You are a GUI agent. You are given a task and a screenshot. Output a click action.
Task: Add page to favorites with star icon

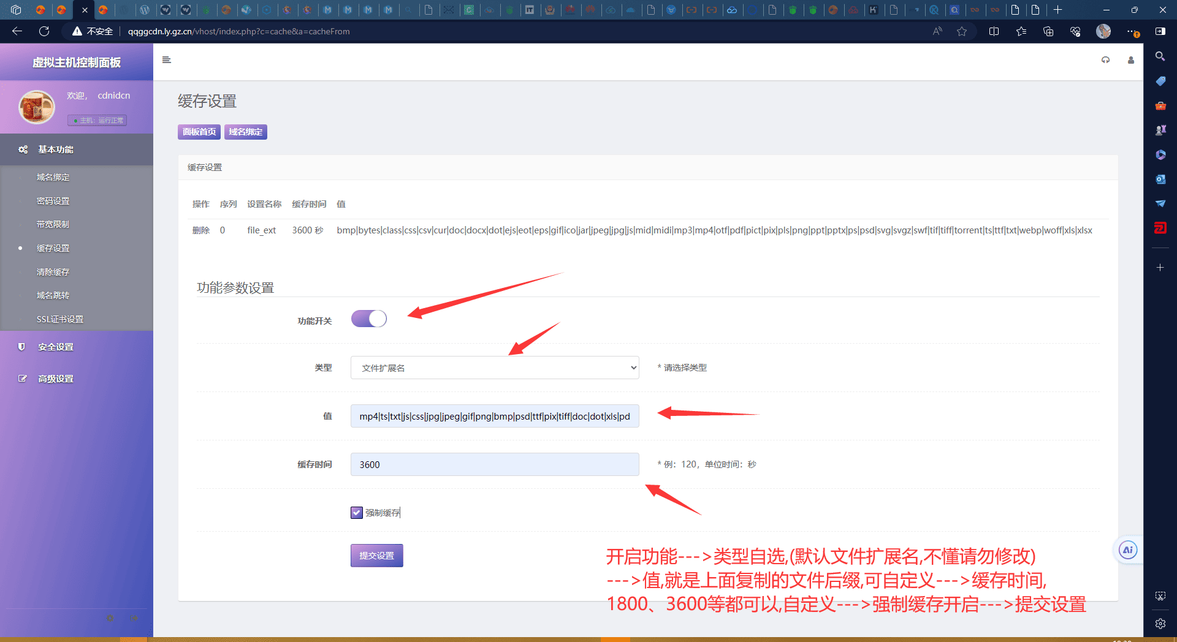(961, 31)
